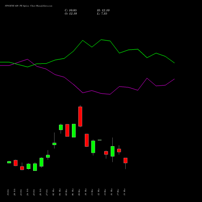Click the close value C: 10.05
Screen dimensions: 202x202
point(71,11)
